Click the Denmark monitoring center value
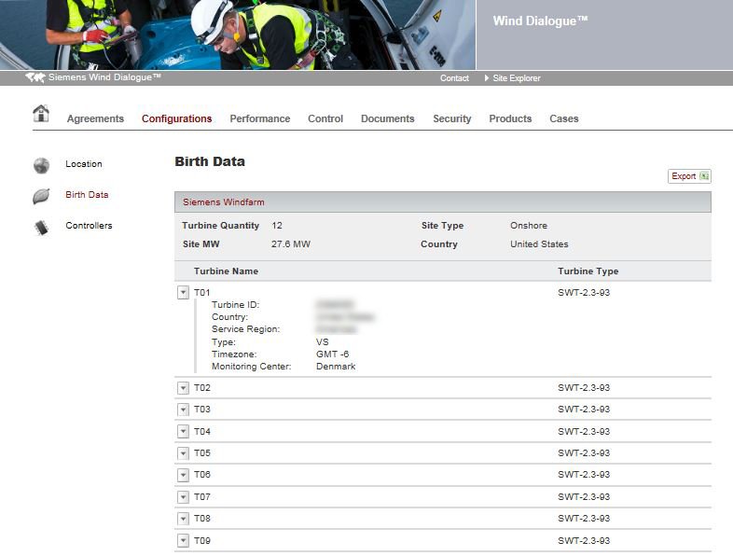 (336, 366)
